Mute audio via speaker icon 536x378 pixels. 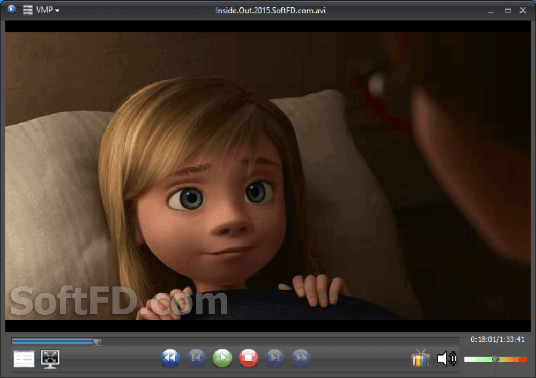point(447,359)
